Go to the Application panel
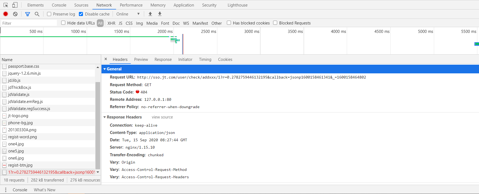This screenshot has height=194, width=479. [184, 5]
